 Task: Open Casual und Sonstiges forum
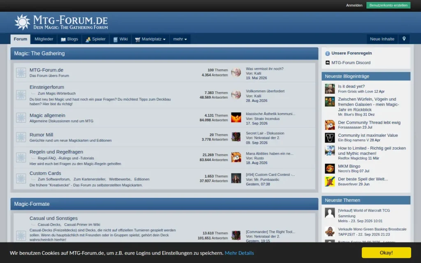point(53,219)
